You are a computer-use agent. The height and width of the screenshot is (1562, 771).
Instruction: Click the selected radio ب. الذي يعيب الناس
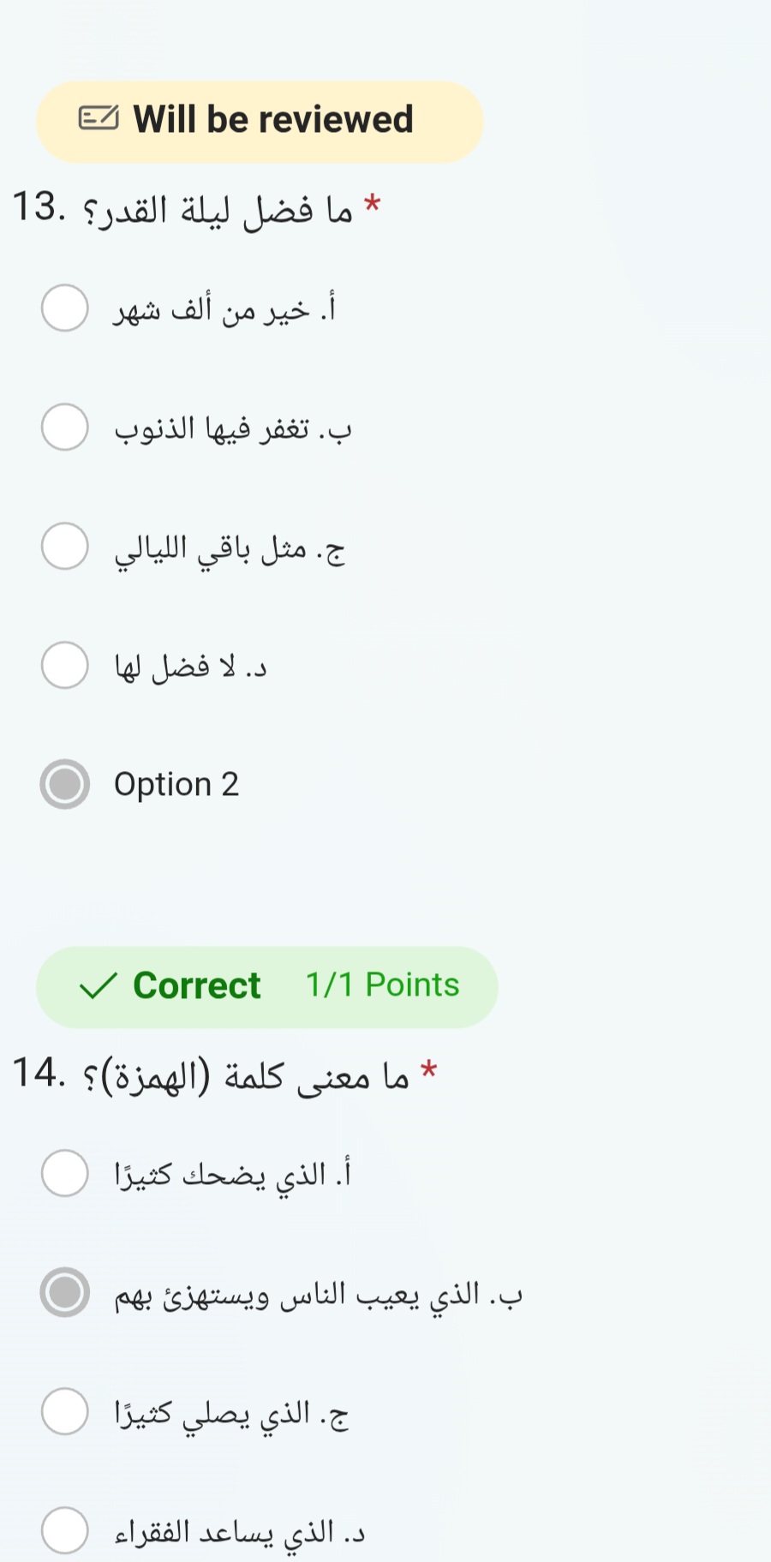[65, 1292]
